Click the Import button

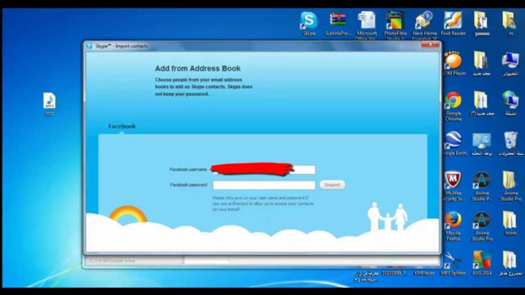[x=332, y=185]
